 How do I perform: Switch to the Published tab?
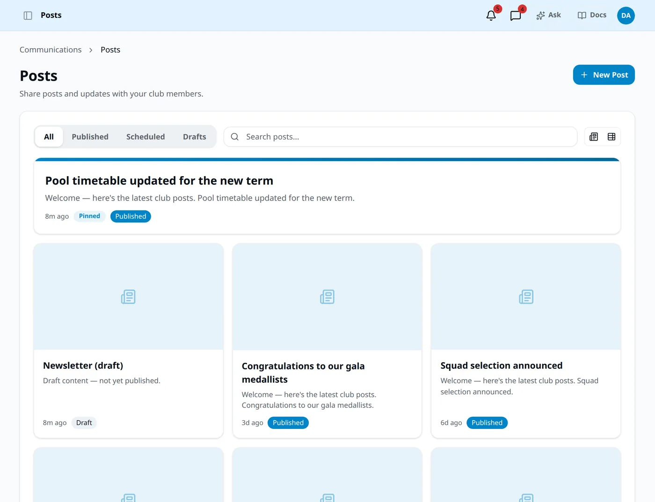tap(90, 137)
